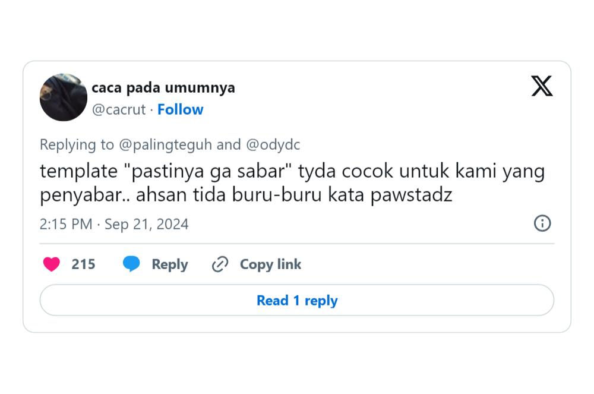Image resolution: width=594 pixels, height=394 pixels.
Task: Click the chain link copy icon
Action: coord(220,264)
